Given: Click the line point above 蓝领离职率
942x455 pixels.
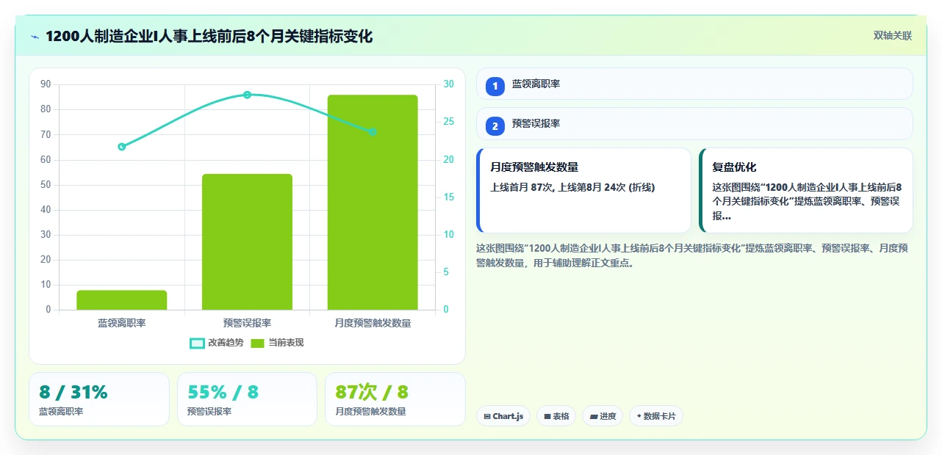Looking at the screenshot, I should [x=122, y=147].
